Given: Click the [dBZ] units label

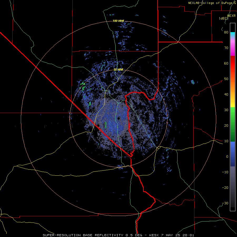Looking at the screenshot, I should (224, 18).
